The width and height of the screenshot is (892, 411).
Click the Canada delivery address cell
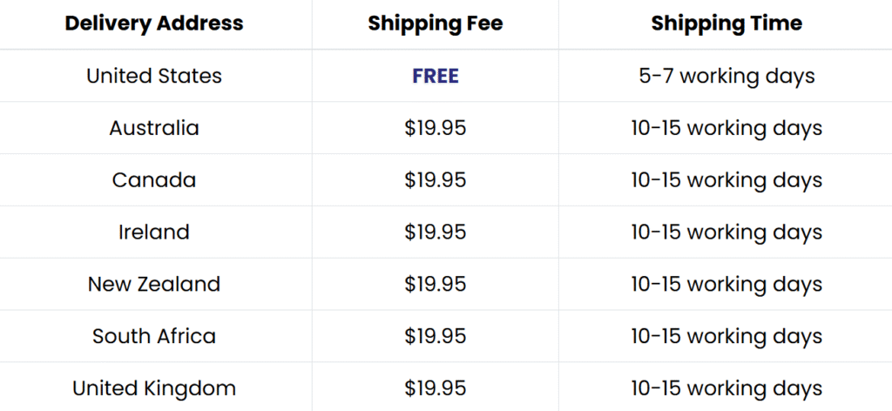tap(154, 180)
